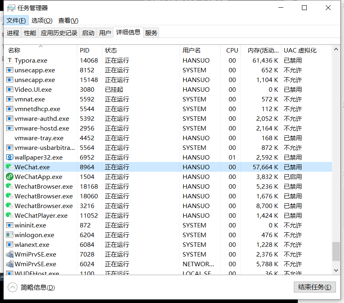
Task: Sort by the 内存(活动... column header
Action: 261,50
